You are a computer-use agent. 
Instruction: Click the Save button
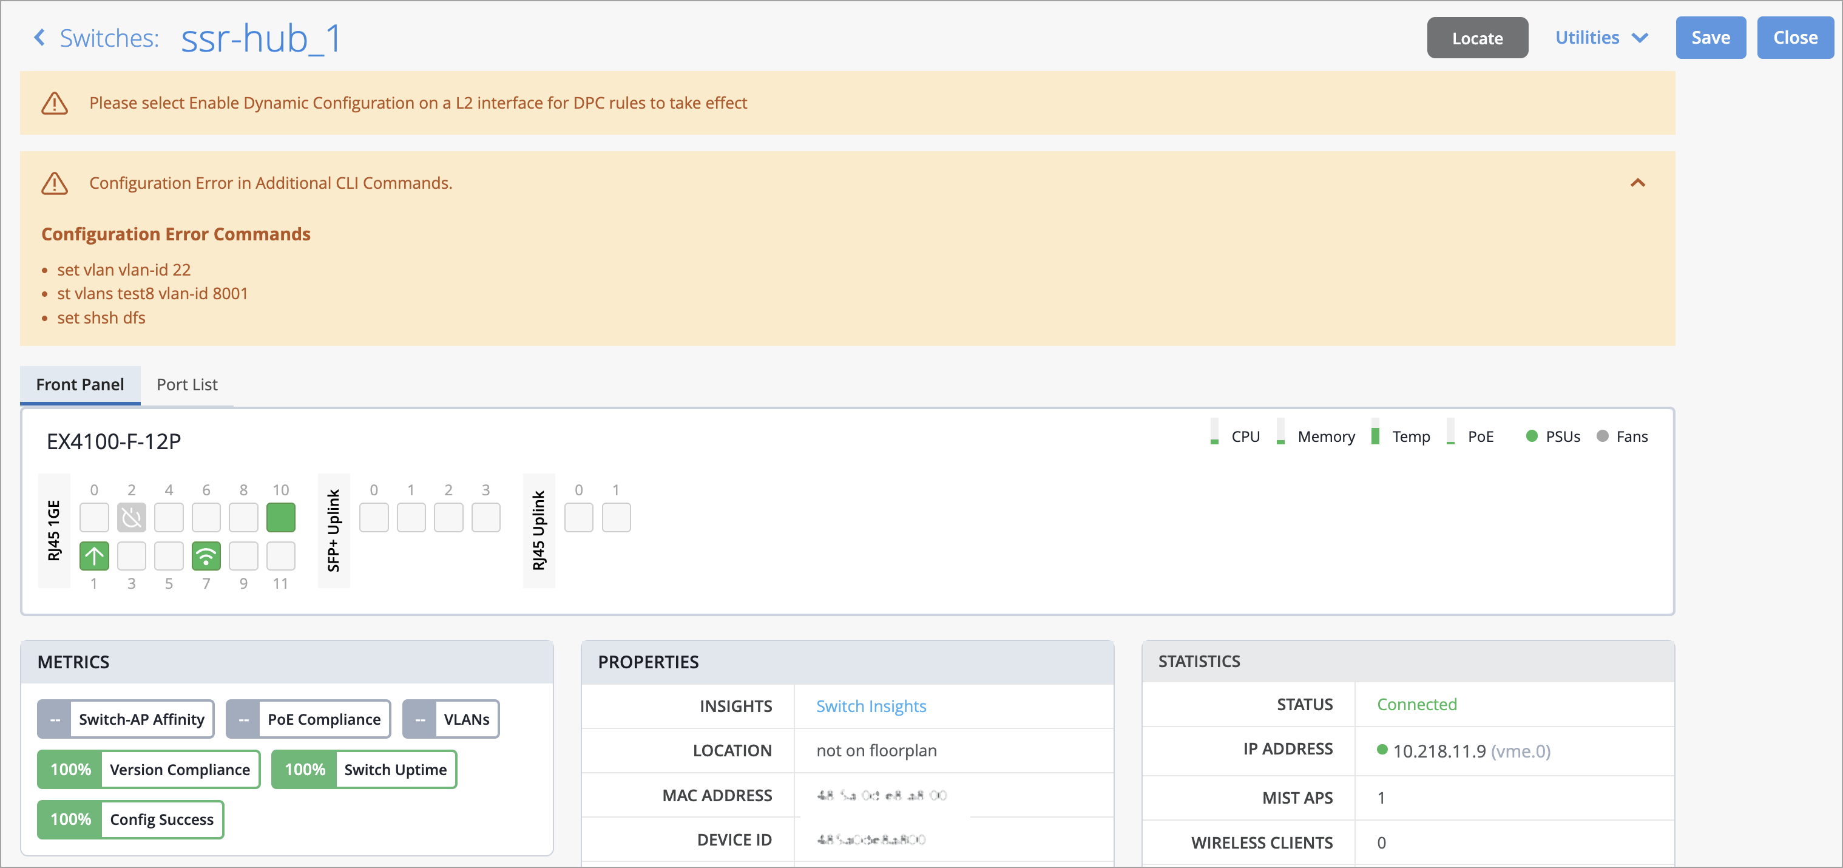[1710, 37]
